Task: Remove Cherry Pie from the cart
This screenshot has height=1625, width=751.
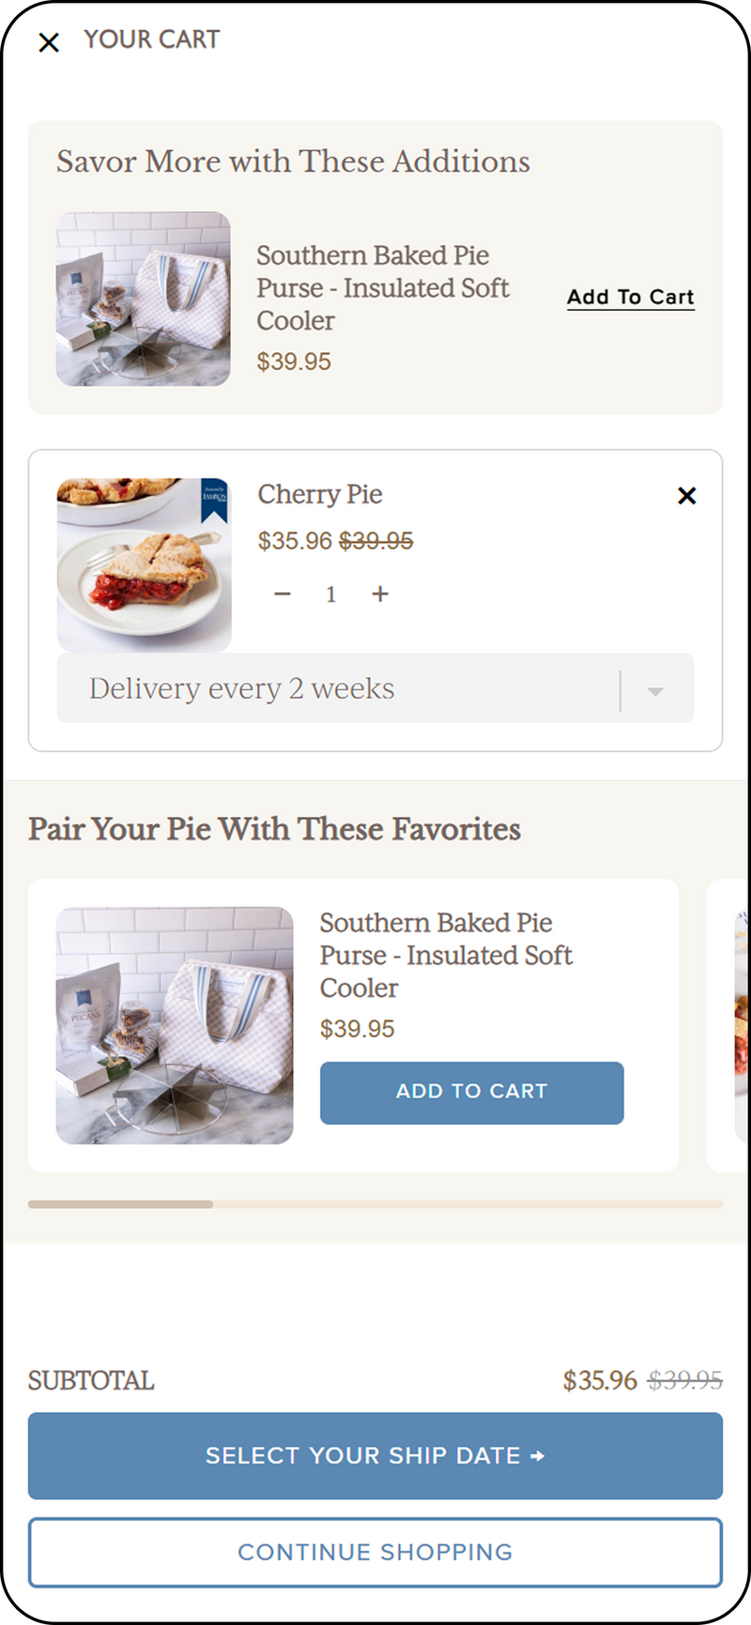Action: 687,496
